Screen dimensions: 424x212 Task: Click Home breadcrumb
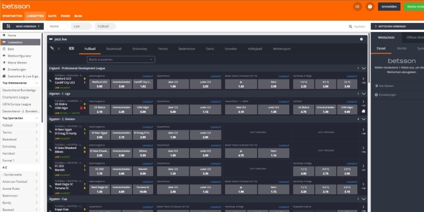coord(55,26)
